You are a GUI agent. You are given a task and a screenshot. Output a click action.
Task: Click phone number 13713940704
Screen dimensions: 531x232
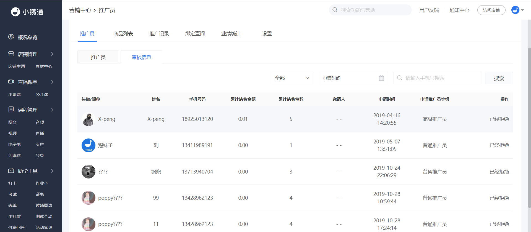[x=197, y=172]
